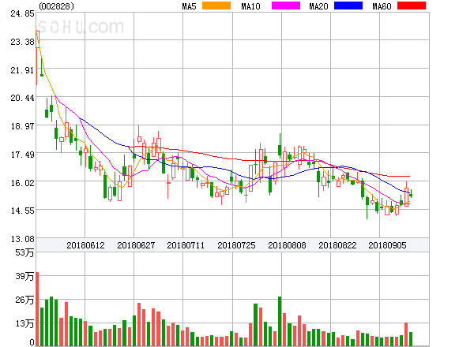Click the red MA60 legend swatch
The height and width of the screenshot is (347, 474).
pos(412,6)
